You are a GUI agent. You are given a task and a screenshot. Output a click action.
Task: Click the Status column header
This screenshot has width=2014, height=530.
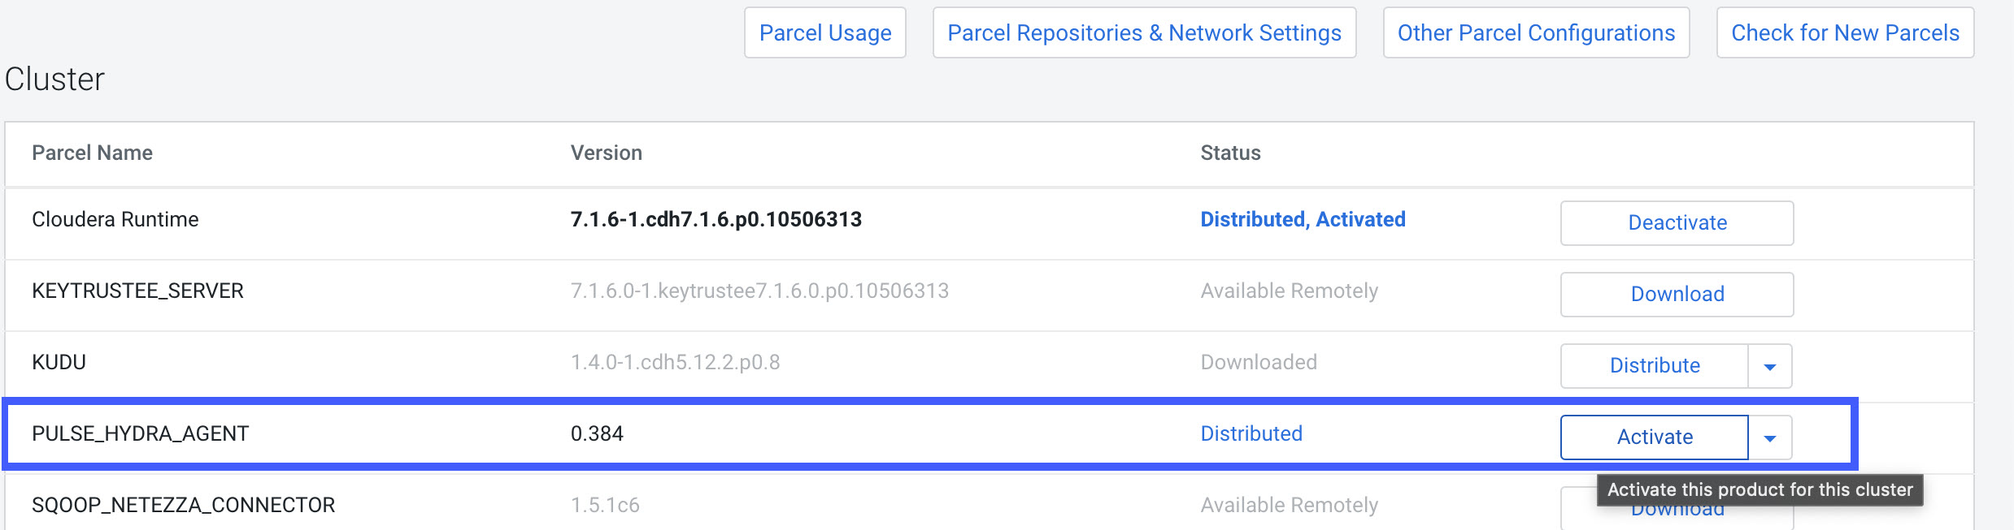pyautogui.click(x=1230, y=153)
